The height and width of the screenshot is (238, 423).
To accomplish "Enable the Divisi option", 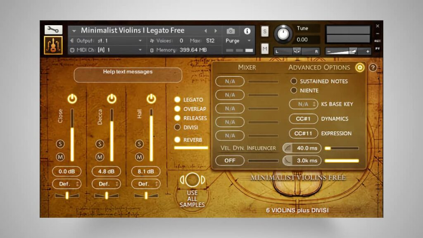I will (x=178, y=127).
